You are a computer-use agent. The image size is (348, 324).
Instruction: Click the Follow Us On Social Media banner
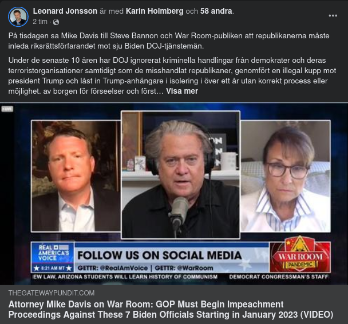(x=159, y=255)
